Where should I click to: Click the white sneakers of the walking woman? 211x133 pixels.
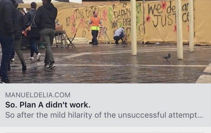click(35, 57)
